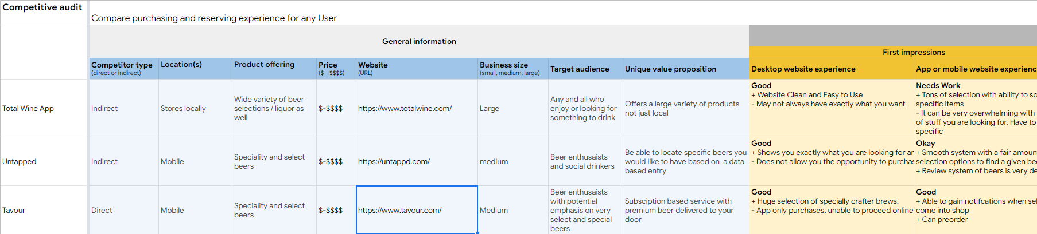Select the Untapped row label cell
The height and width of the screenshot is (234, 1037).
point(20,162)
